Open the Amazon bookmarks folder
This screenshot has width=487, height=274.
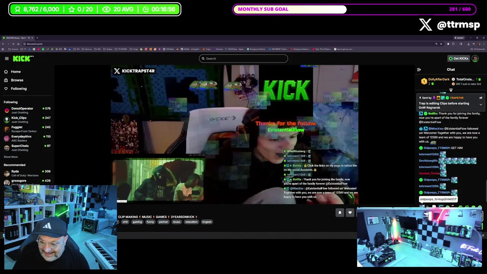click(13, 49)
